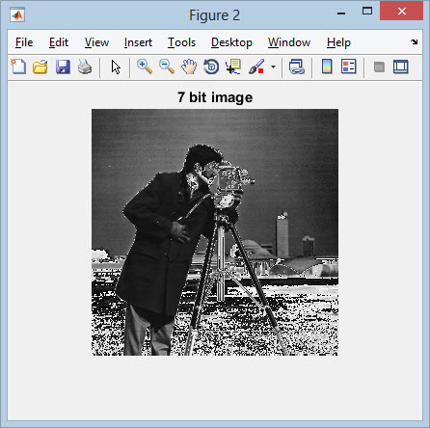Screen dimensions: 430x428
Task: Click the Link Plot icon
Action: pos(297,67)
